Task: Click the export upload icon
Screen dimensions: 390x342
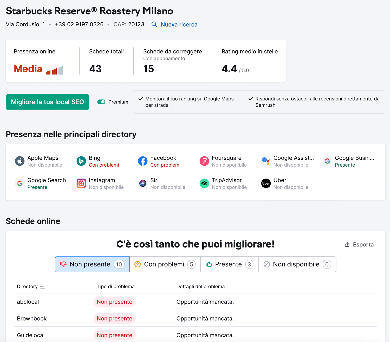Action: (347, 245)
